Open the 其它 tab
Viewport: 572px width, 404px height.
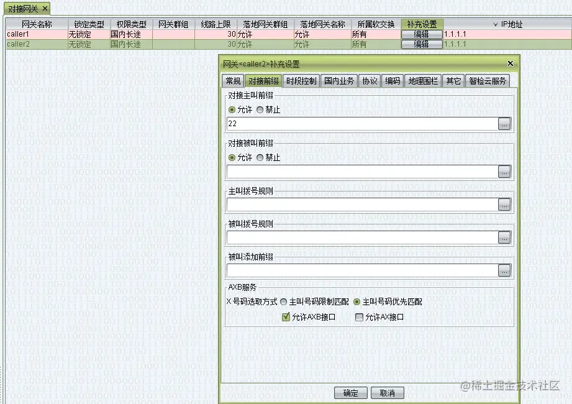click(453, 81)
